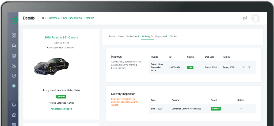Open the user profile dropdown arrow
274x126 pixels.
point(262,18)
